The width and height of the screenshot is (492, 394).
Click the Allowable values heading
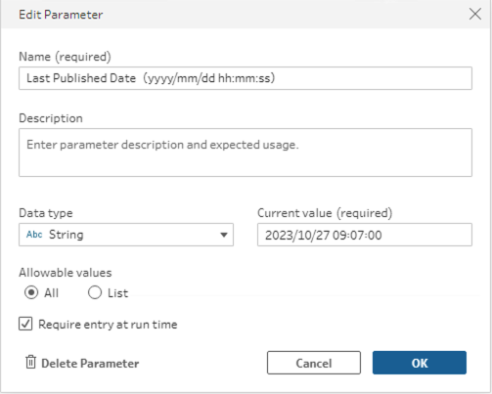click(66, 273)
